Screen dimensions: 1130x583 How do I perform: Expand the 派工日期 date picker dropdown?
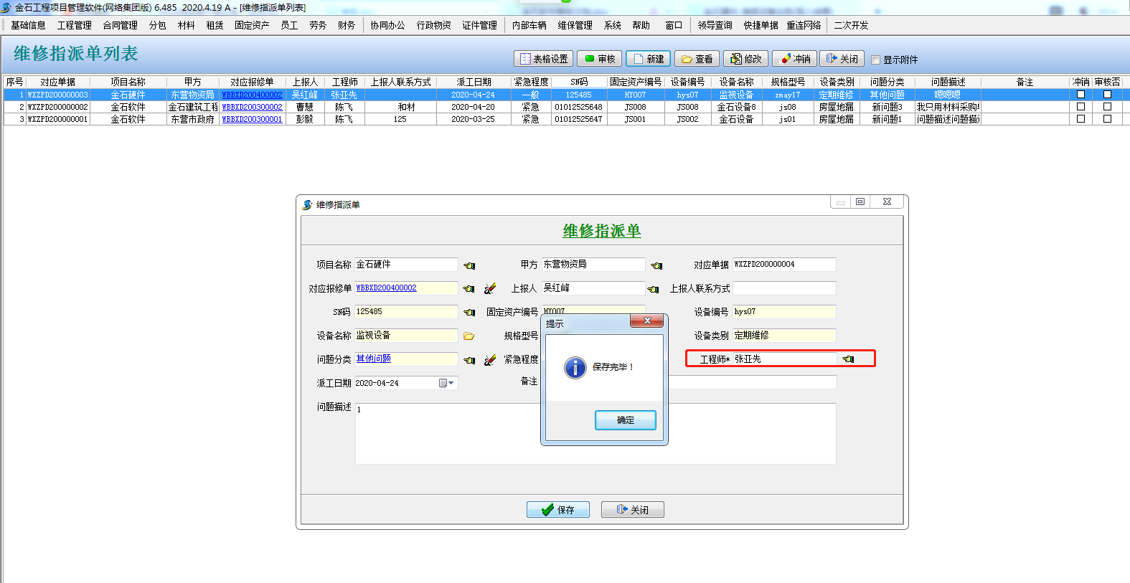[450, 383]
